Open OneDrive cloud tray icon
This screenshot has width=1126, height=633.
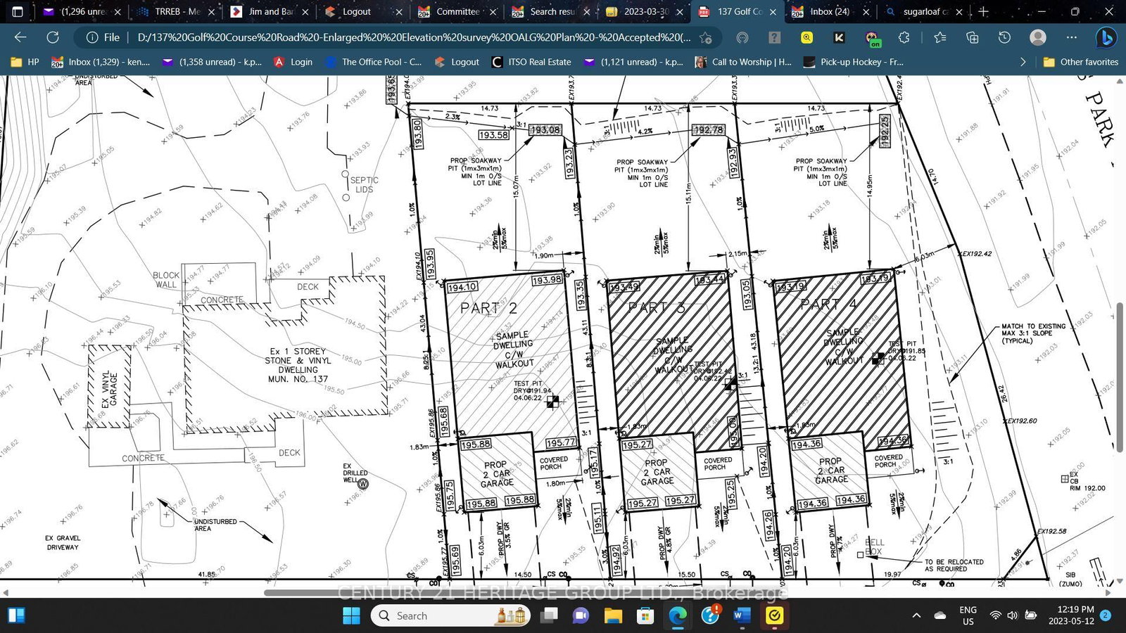[x=940, y=615]
